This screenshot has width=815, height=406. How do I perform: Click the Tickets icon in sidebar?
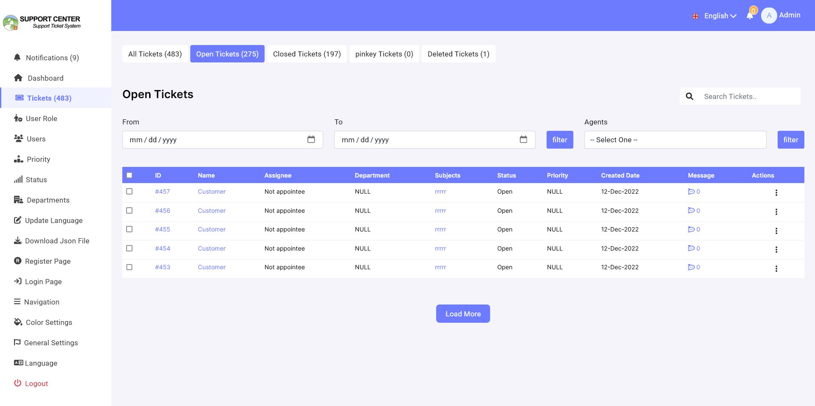tap(19, 98)
